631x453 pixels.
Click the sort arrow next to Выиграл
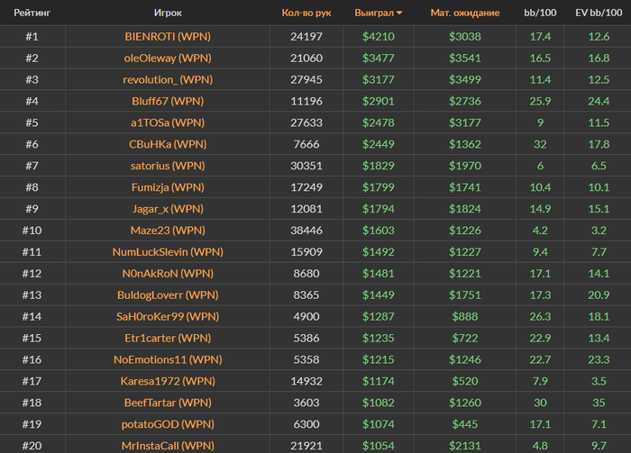[x=399, y=14]
